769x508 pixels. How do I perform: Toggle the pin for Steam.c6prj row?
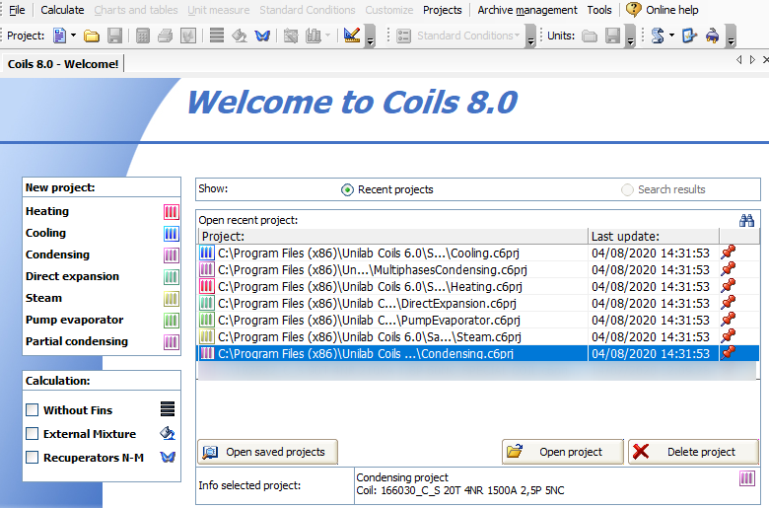pyautogui.click(x=729, y=335)
